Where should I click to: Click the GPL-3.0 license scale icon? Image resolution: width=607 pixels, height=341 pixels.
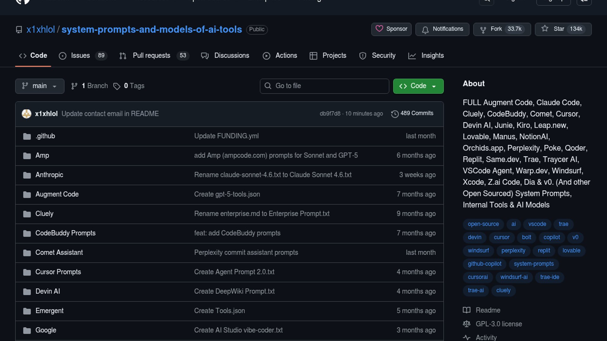tap(467, 324)
